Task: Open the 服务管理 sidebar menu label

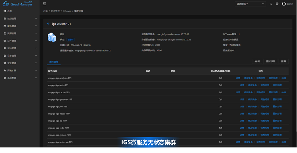Action: (x=12, y=26)
